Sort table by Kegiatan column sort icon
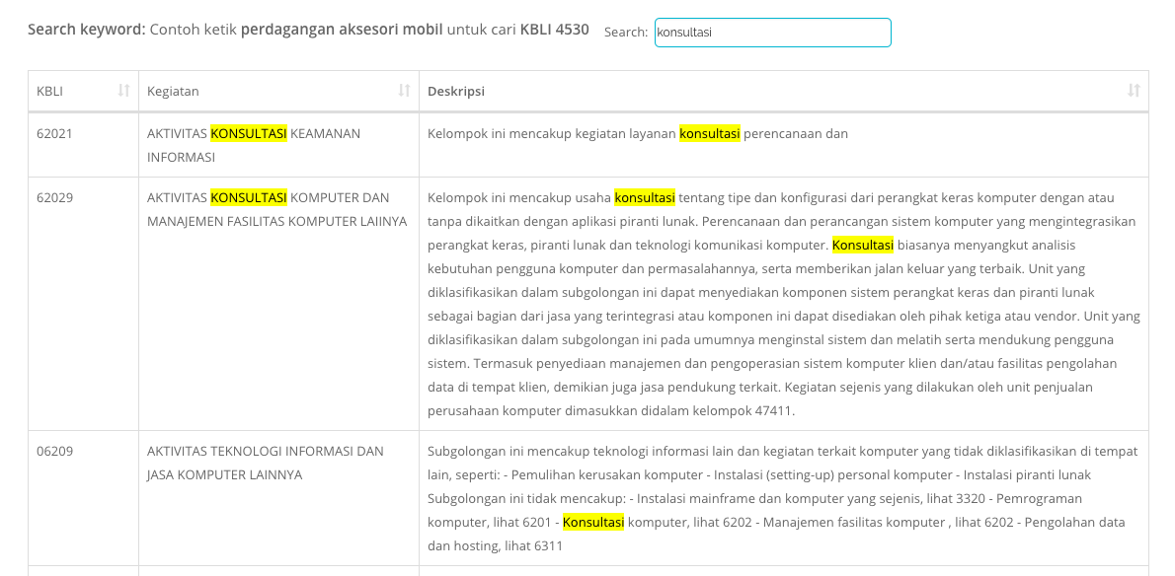Viewport: 1175px width, 576px height. 404,91
